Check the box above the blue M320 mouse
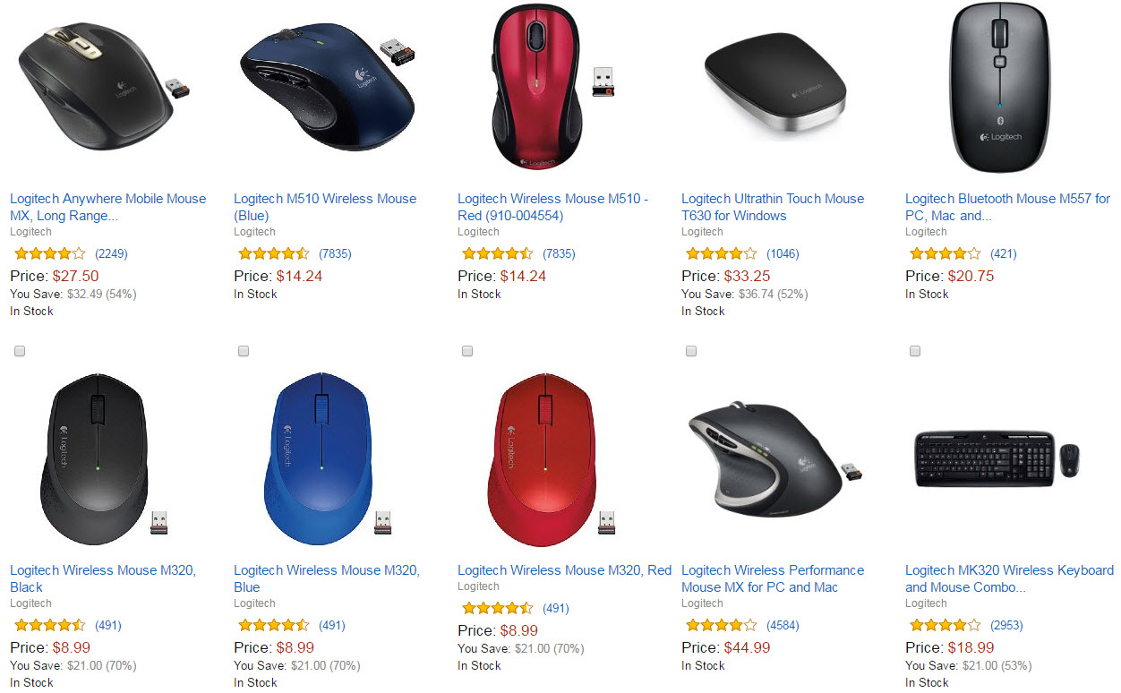Viewport: 1121px width, 693px height. 244,351
